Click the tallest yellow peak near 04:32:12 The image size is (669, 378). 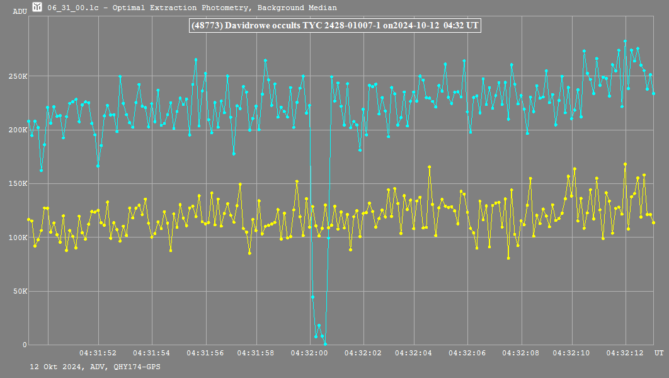point(625,164)
